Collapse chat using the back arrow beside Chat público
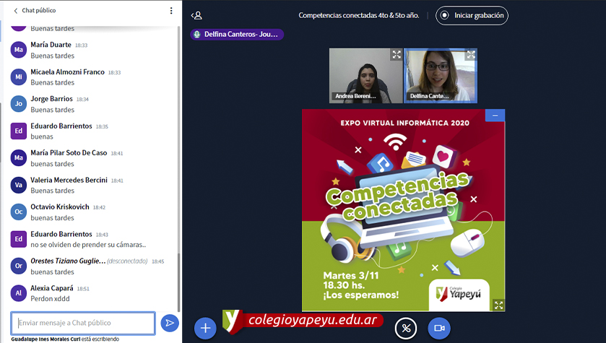The height and width of the screenshot is (343, 606). click(16, 11)
